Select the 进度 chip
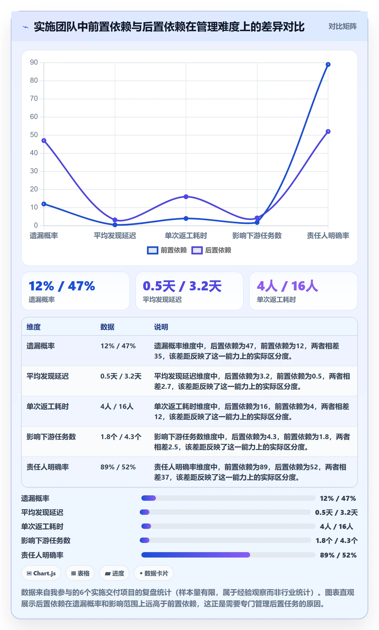This screenshot has height=630, width=379. (114, 573)
